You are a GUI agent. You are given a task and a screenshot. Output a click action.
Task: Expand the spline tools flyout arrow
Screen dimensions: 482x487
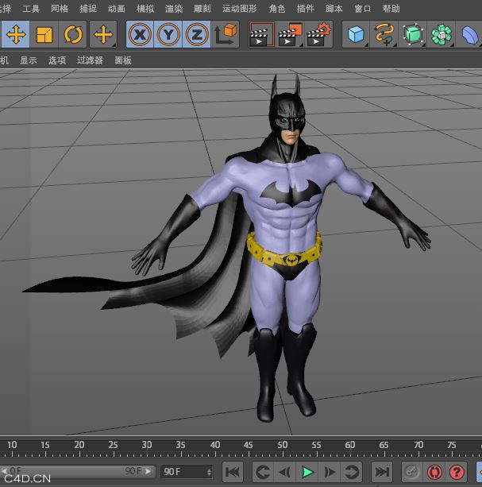[x=395, y=45]
